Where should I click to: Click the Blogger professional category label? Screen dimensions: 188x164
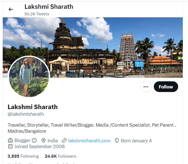(x=22, y=141)
